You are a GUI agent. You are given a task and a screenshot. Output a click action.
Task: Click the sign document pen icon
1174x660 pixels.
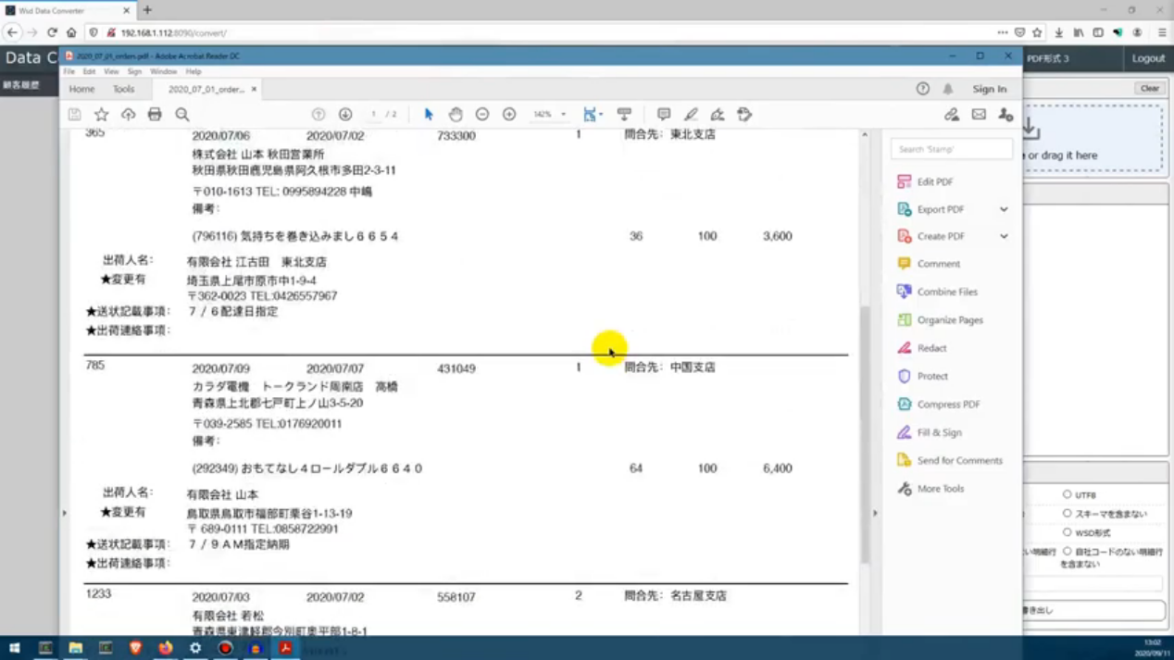pos(718,115)
